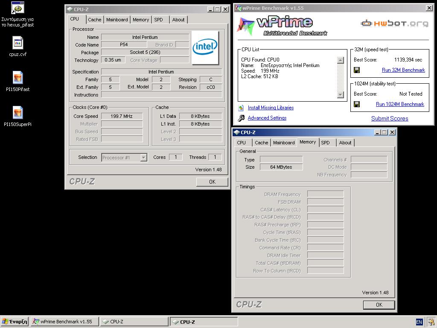This screenshot has width=437, height=328.
Task: Select the Memory tab in the front CPU-Z window
Action: 308,142
